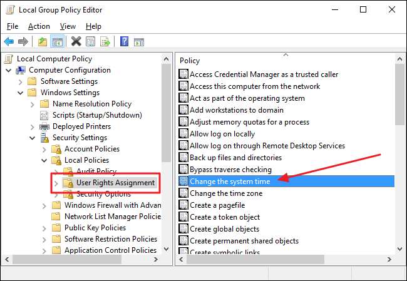Collapse the Windows Settings node
This screenshot has height=281, width=407.
coord(21,93)
